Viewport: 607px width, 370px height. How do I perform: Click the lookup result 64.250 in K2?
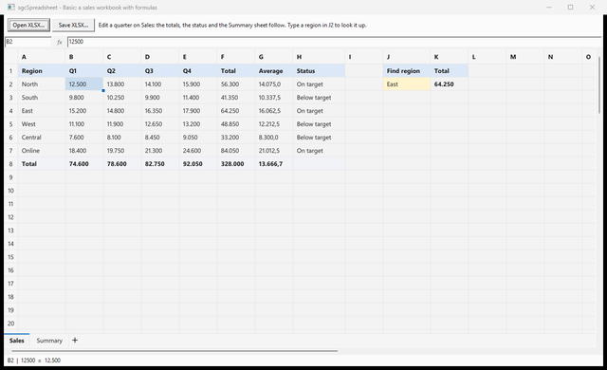coord(449,84)
